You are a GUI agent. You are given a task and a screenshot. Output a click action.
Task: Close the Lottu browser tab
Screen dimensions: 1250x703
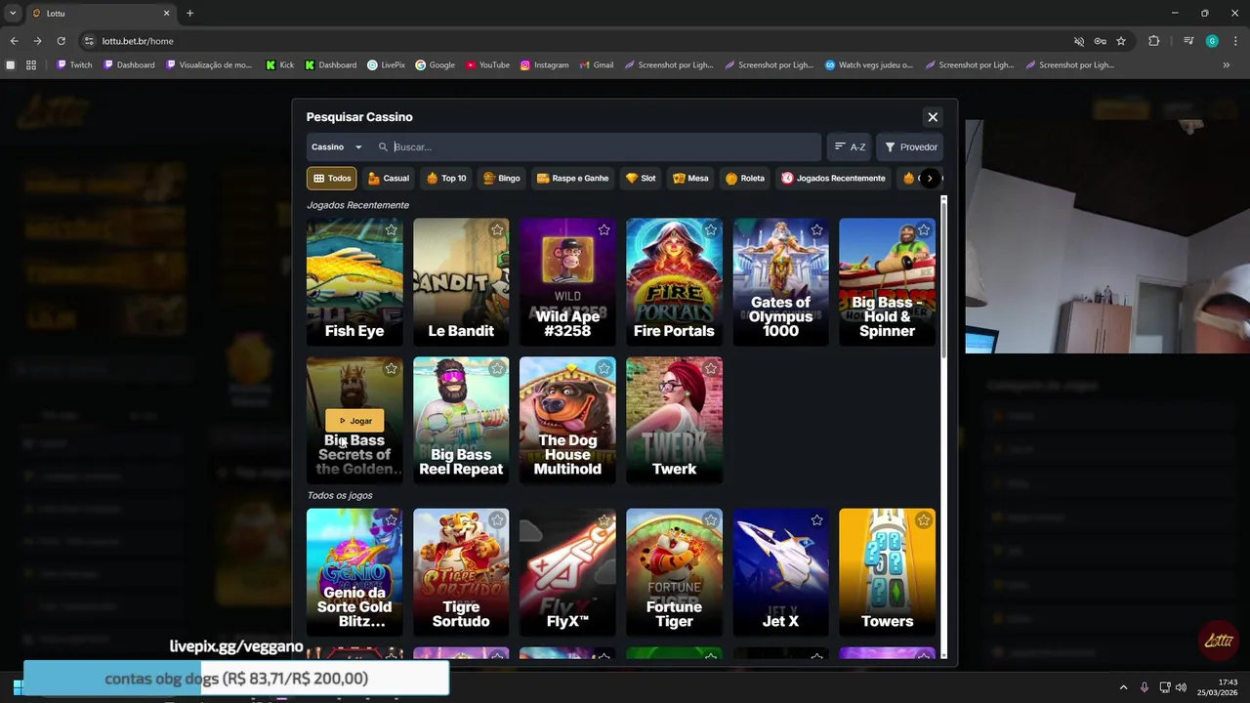[x=166, y=13]
